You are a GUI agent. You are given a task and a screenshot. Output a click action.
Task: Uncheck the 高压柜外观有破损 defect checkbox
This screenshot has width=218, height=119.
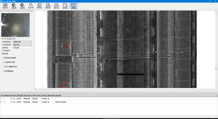(x=4, y=58)
